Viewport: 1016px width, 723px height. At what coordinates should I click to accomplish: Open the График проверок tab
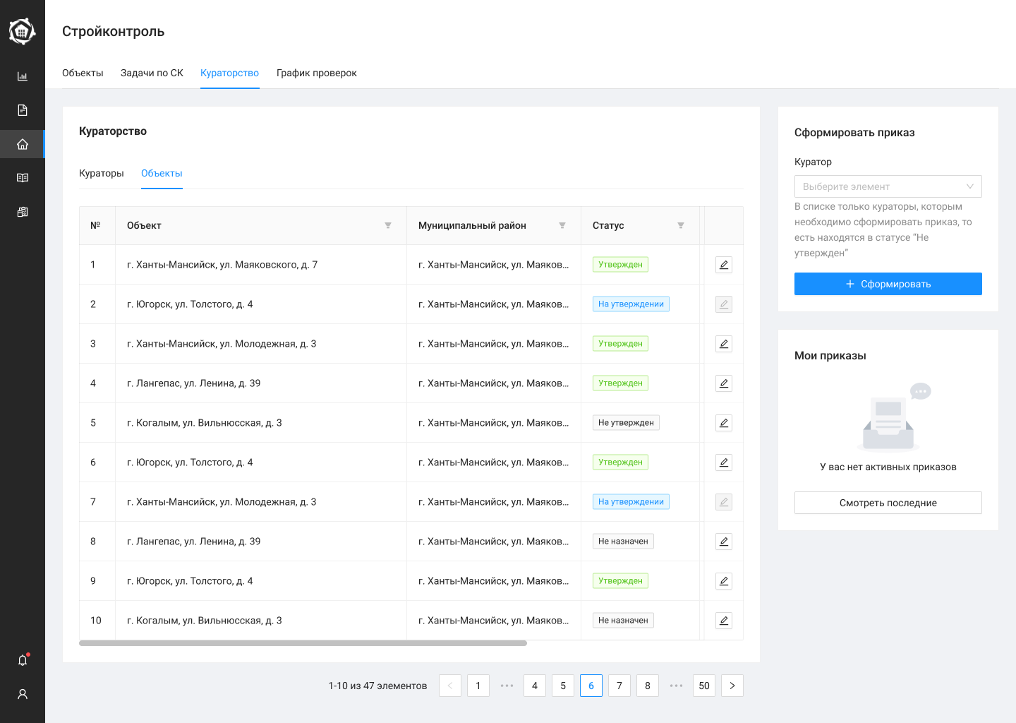point(316,73)
